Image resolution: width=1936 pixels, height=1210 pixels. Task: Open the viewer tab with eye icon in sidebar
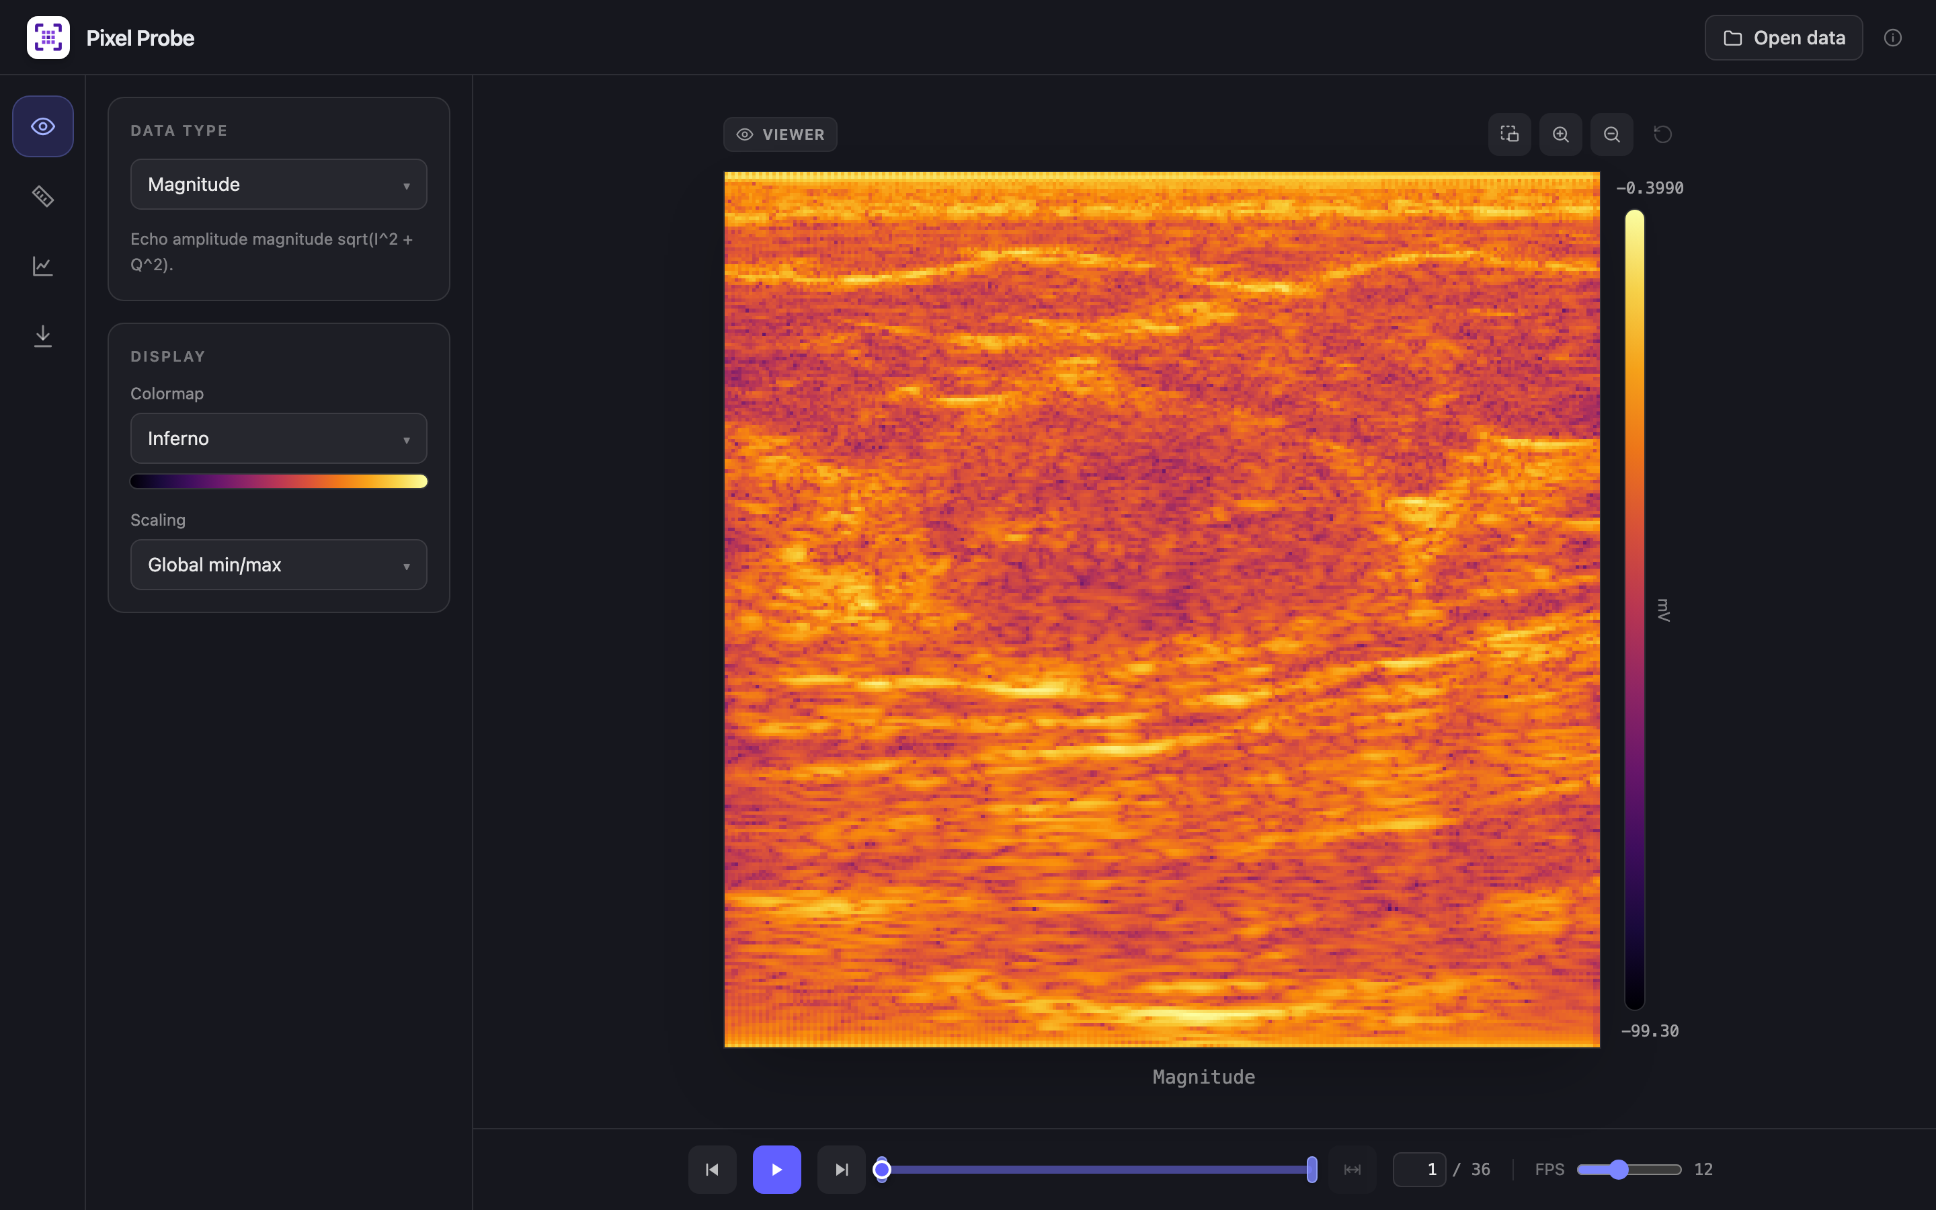[x=43, y=126]
